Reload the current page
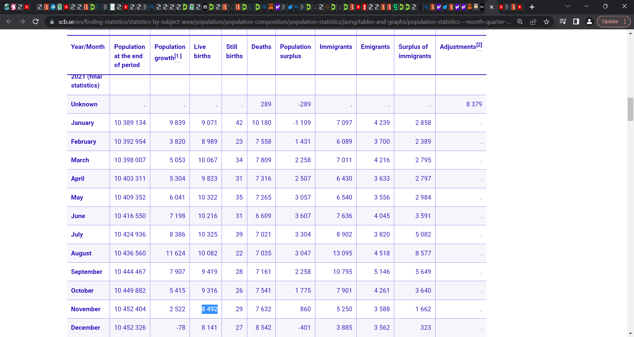 (x=36, y=21)
